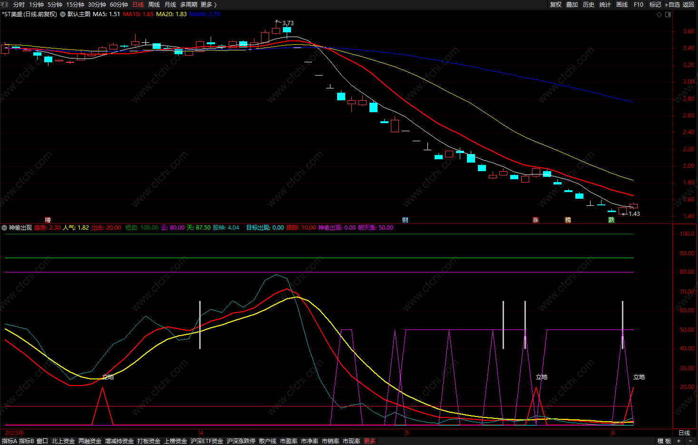The image size is (698, 445).
Task: Open the 默认主图 dropdown arrow
Action: pos(63,14)
